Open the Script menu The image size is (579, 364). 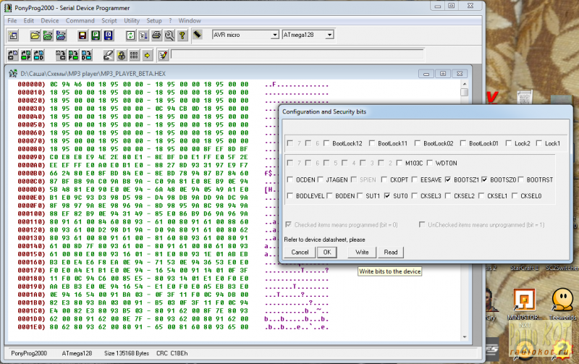click(x=109, y=21)
